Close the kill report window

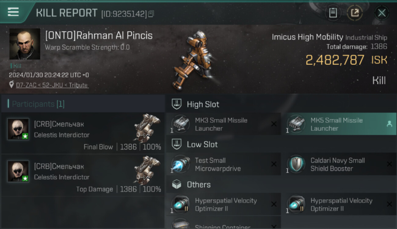click(381, 13)
